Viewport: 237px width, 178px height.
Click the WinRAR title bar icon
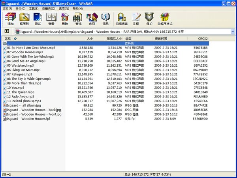(4, 3)
